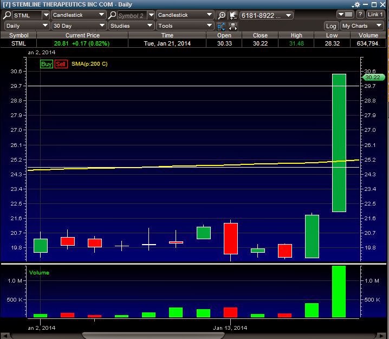This screenshot has width=389, height=339.
Task: Open the window settings gear icon
Action: click(356, 4)
